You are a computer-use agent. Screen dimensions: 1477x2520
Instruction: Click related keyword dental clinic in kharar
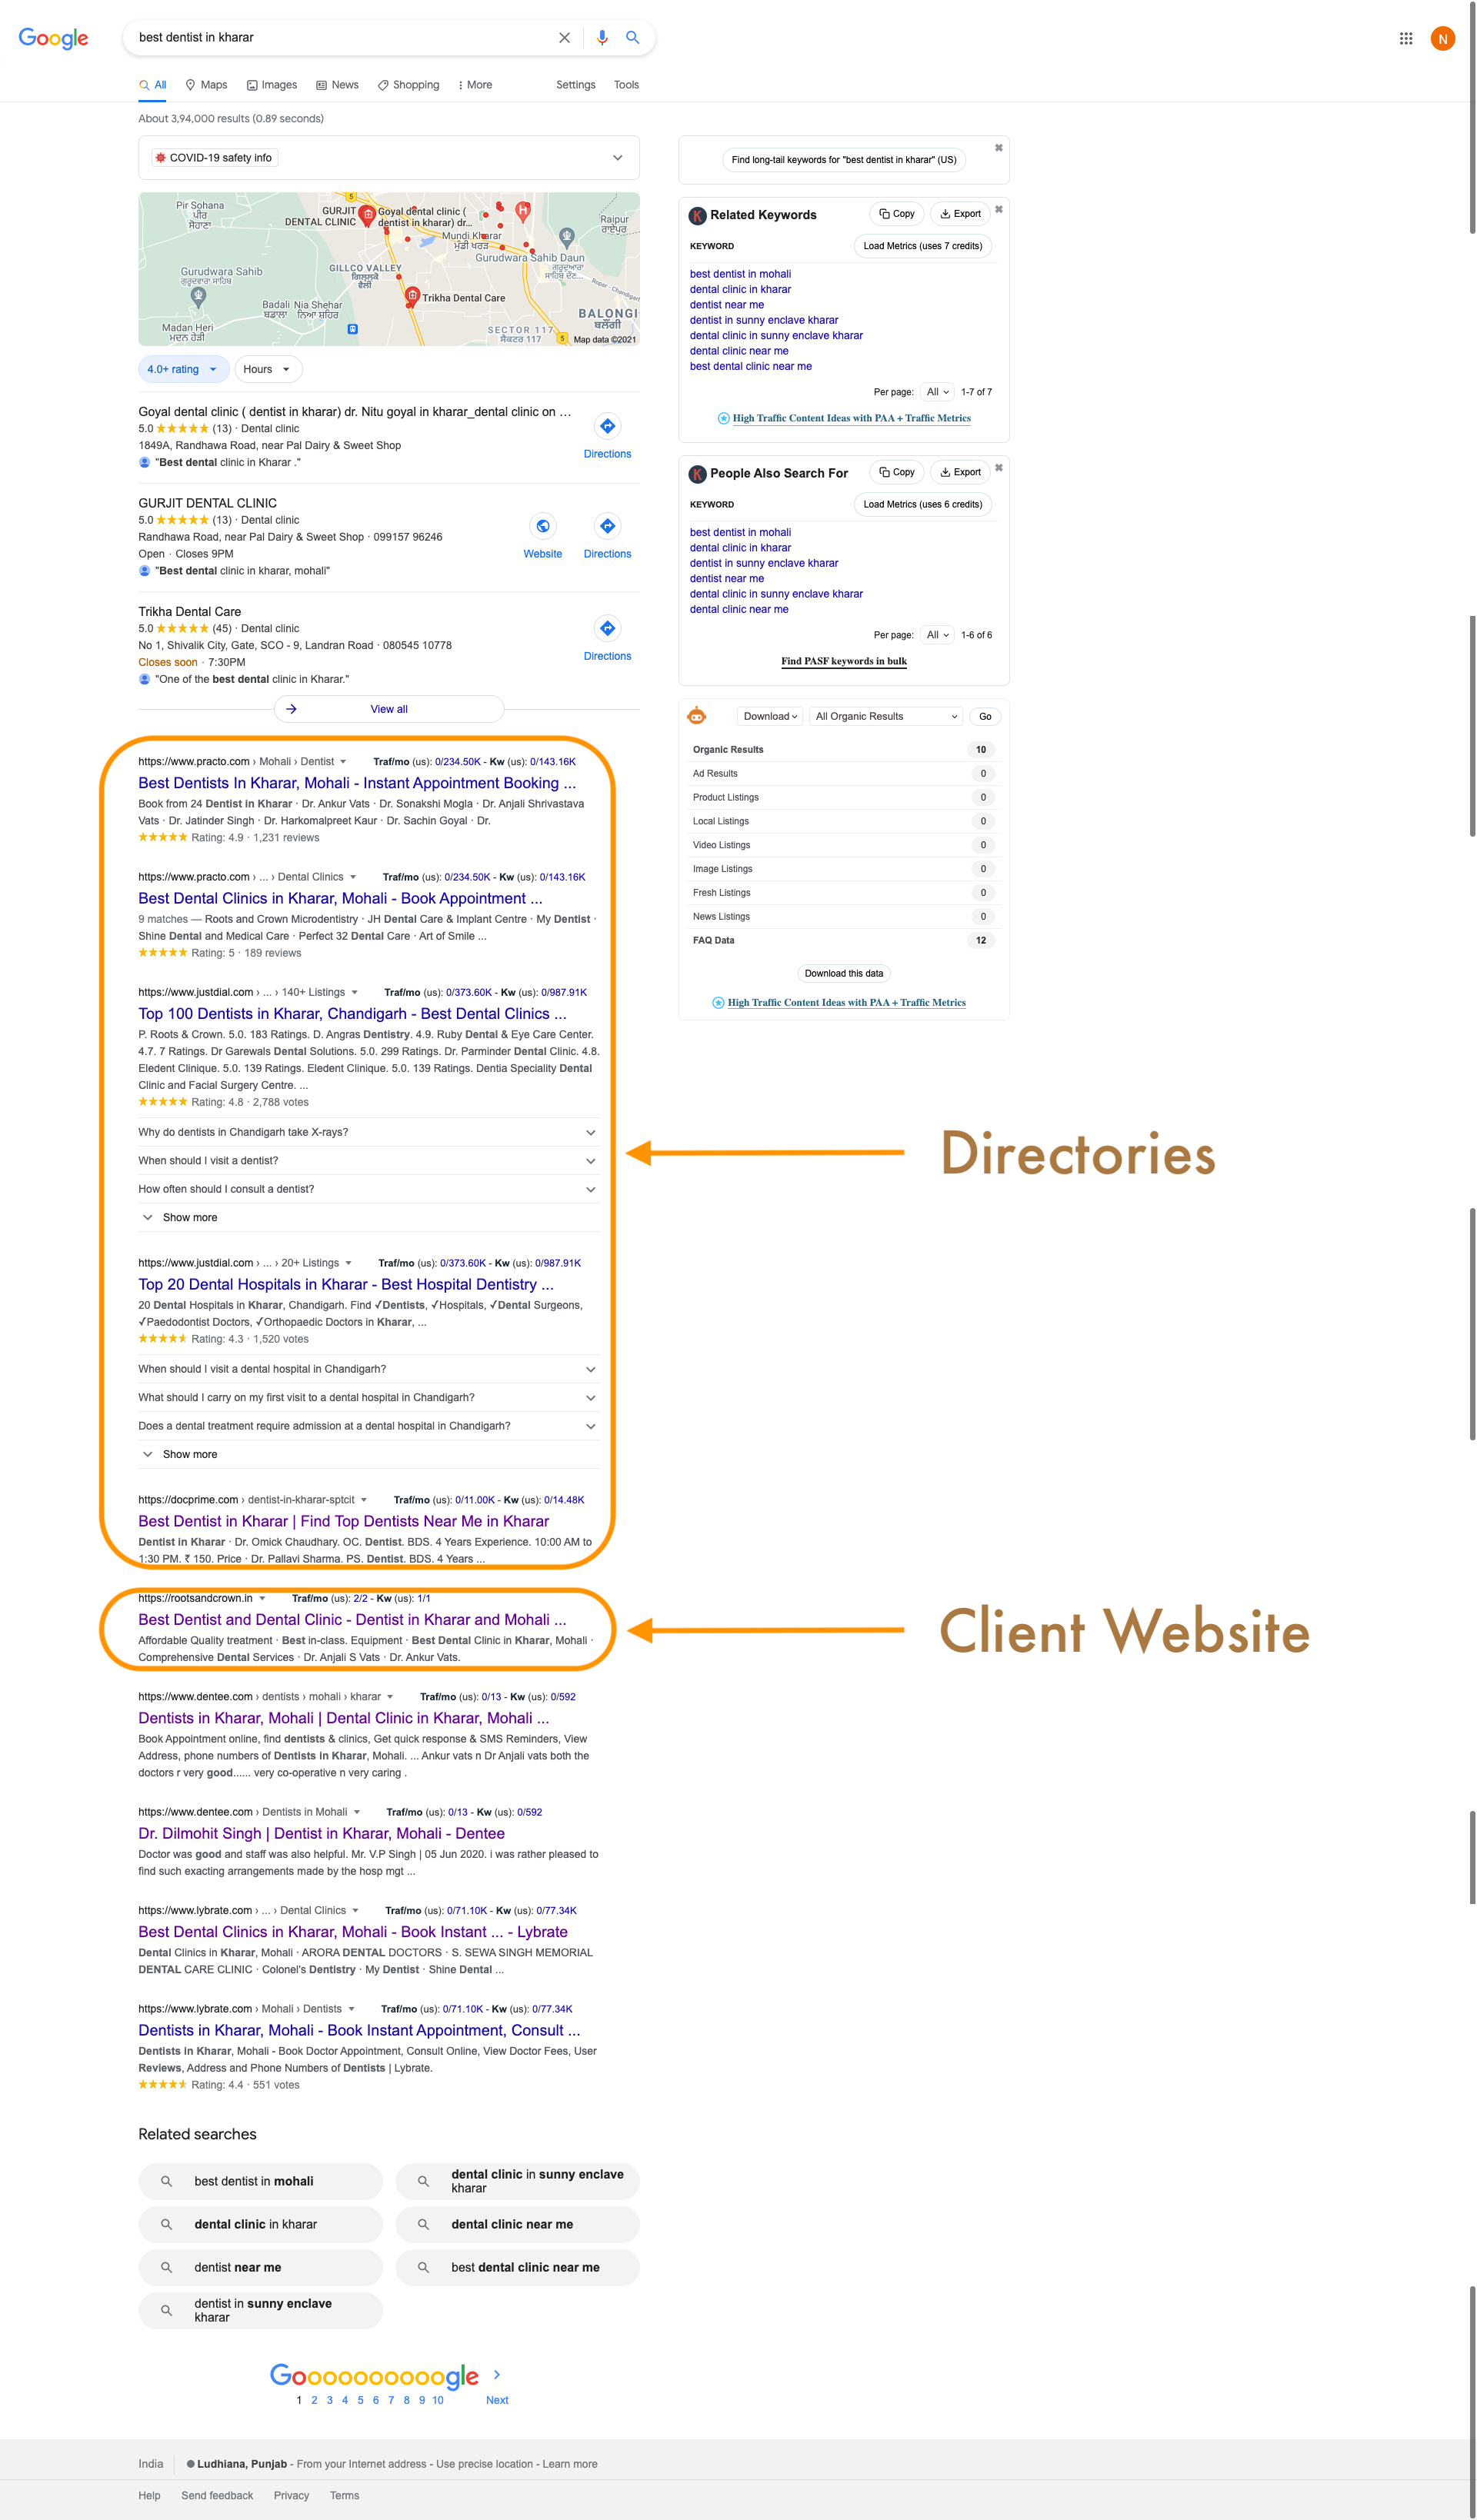[x=739, y=290]
